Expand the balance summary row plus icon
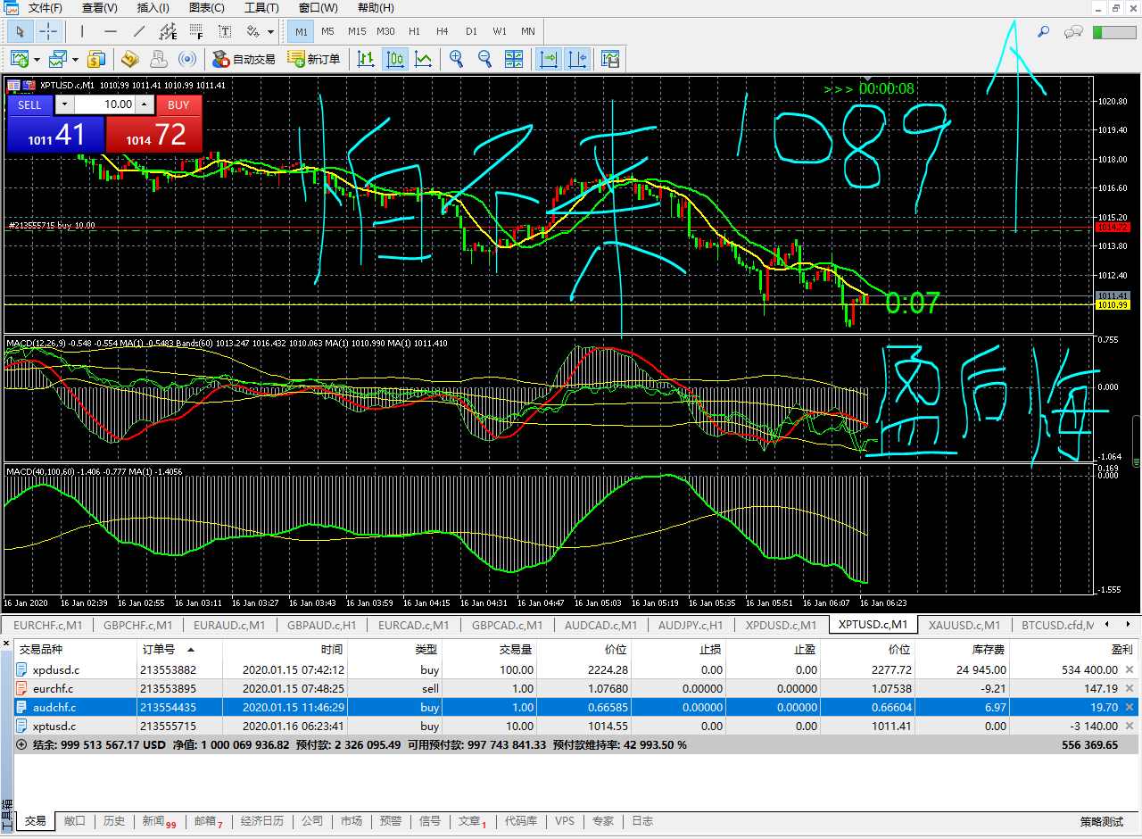 point(21,744)
